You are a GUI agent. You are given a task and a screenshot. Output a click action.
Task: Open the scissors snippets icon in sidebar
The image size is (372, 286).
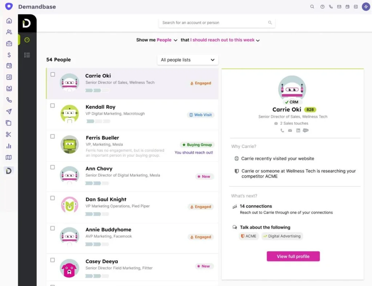click(x=9, y=135)
